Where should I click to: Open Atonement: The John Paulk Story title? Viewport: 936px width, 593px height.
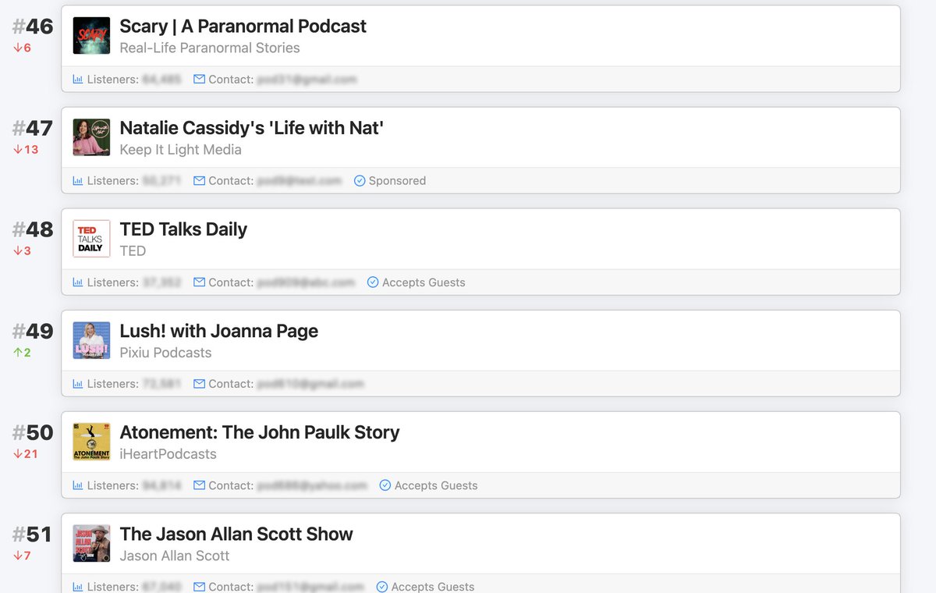pyautogui.click(x=260, y=431)
